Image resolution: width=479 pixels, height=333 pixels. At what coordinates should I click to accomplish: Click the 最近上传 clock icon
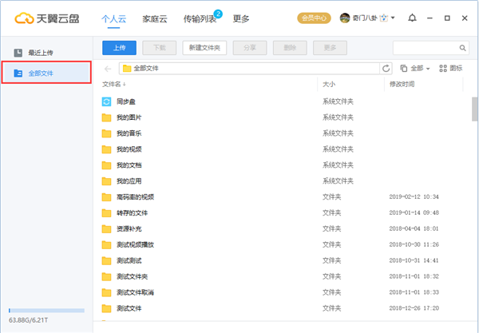pos(18,53)
